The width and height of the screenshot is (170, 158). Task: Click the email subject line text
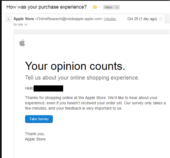pyautogui.click(x=46, y=7)
